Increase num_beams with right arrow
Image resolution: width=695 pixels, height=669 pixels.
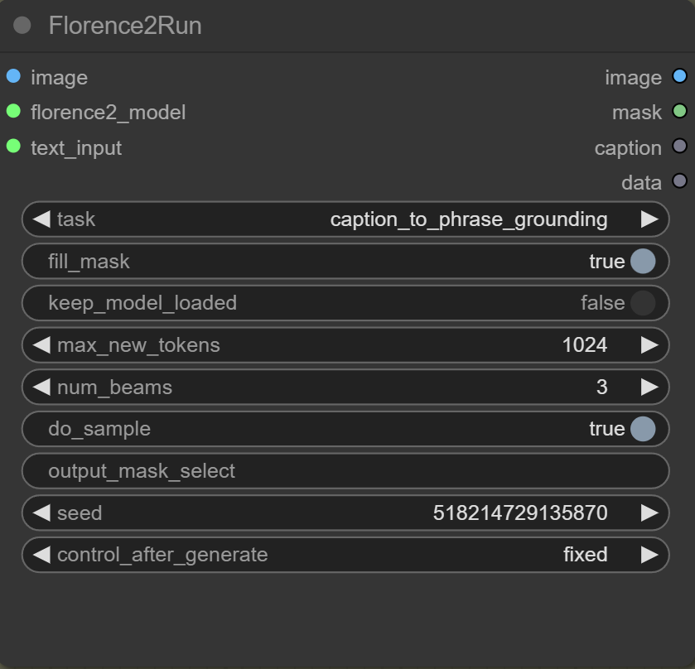(649, 387)
